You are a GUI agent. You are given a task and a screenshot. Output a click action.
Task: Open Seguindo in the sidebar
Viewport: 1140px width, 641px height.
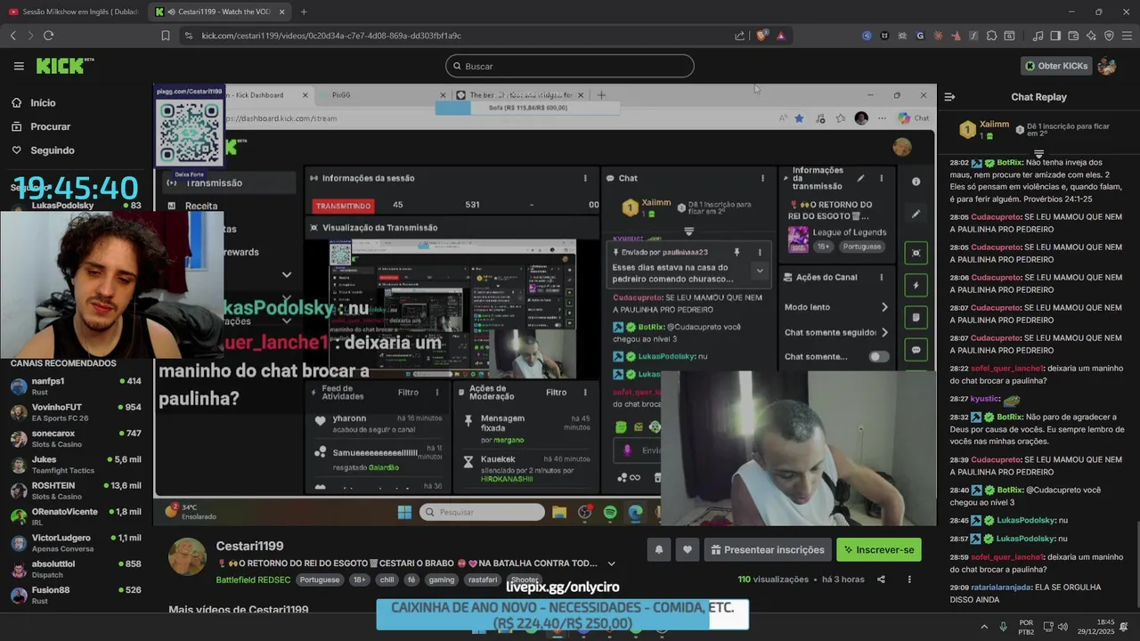coord(52,150)
